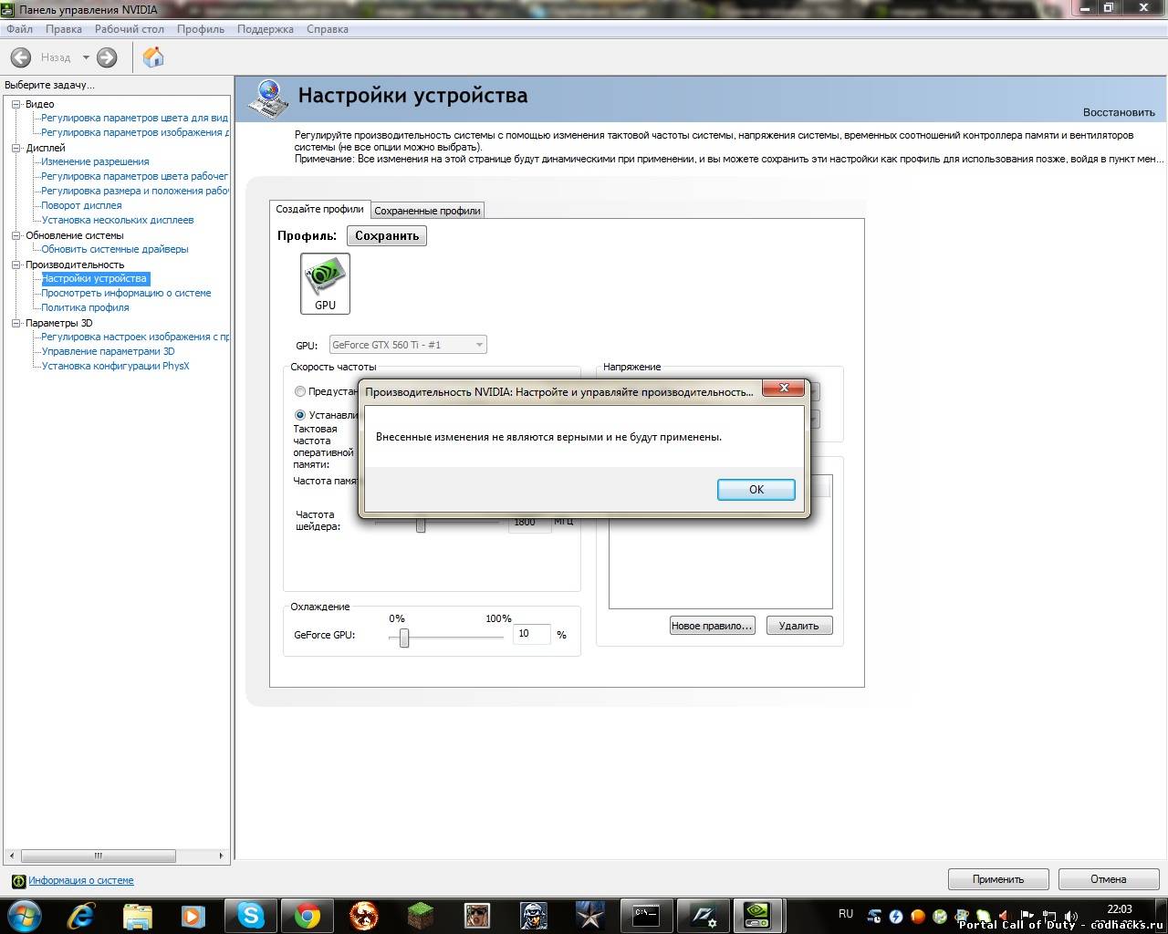
Task: Click OK in the NVIDIA error dialog
Action: pos(756,490)
